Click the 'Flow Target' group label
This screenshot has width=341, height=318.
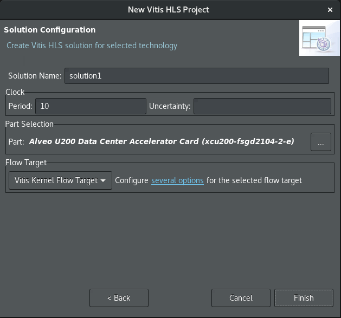pyautogui.click(x=25, y=162)
